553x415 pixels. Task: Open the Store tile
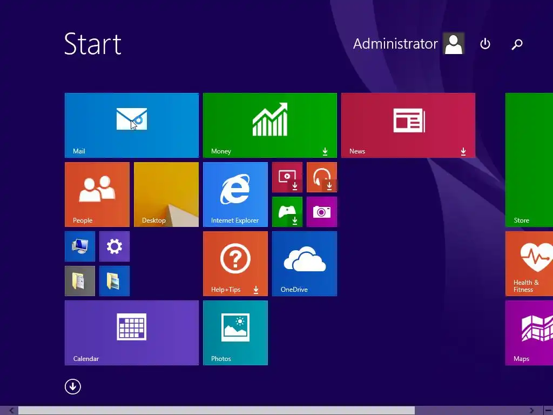click(529, 160)
